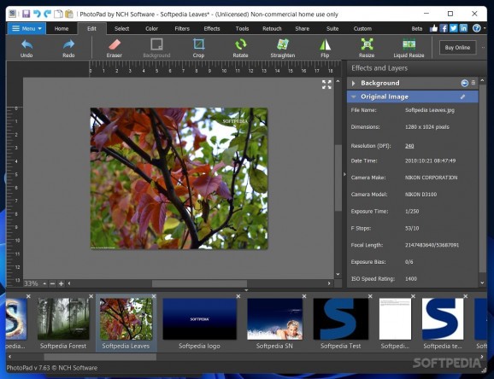Click the Redo tool in the Edit ribbon

point(68,48)
